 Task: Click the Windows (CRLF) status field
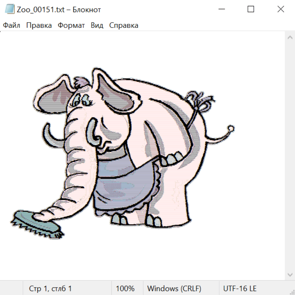pyautogui.click(x=174, y=288)
